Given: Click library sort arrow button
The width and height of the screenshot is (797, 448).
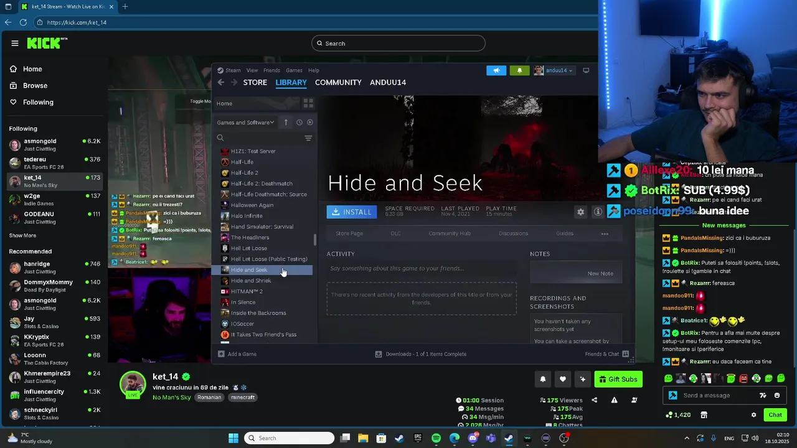Looking at the screenshot, I should point(286,123).
